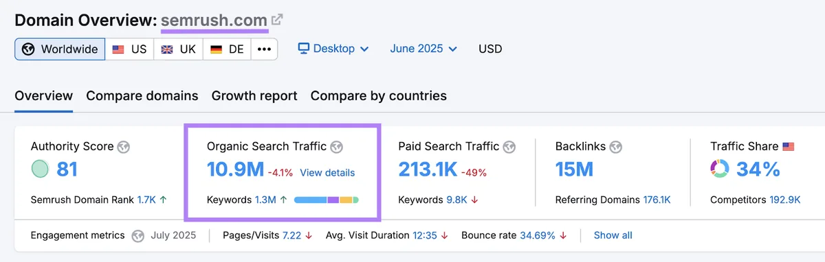Open the 15M backlinks value
Viewport: 825px width, 262px height.
pos(574,169)
